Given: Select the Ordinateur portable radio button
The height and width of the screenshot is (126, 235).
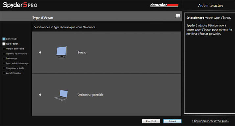Looking at the screenshot, I should pyautogui.click(x=40, y=95).
